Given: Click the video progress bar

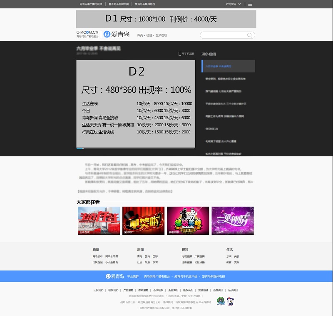Looking at the screenshot, I should coord(135,148).
